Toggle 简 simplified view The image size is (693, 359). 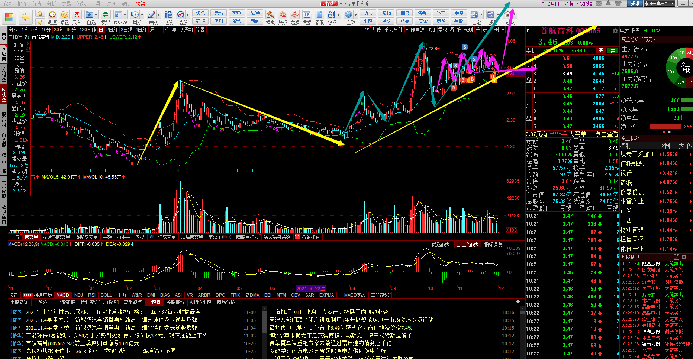coord(367,30)
